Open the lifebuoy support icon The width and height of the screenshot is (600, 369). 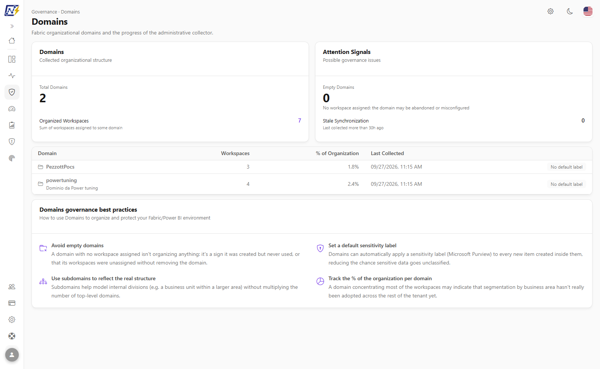tap(12, 336)
